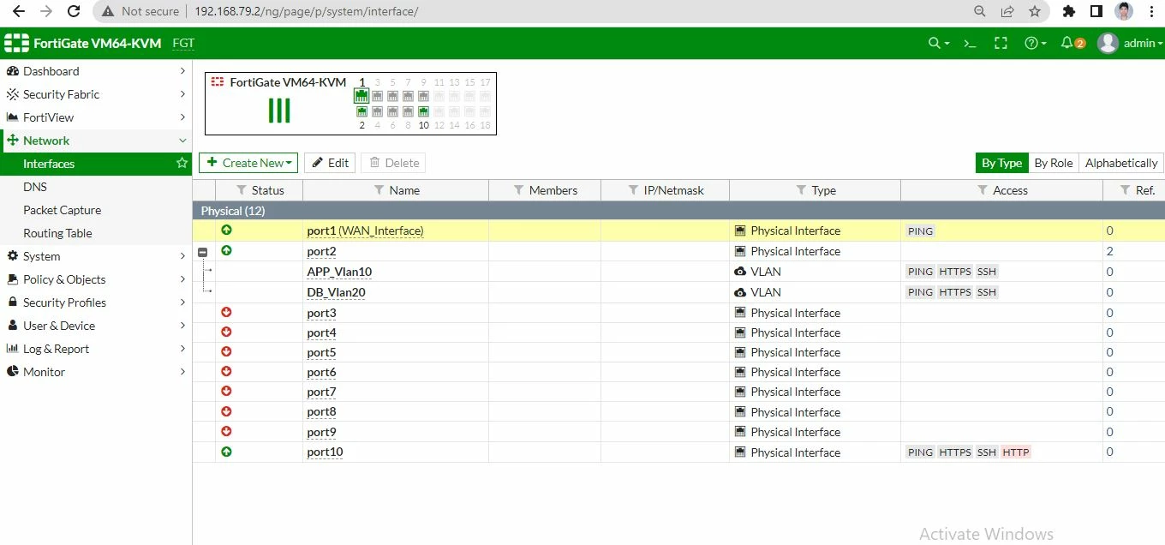Select the port5 interface name

321,352
